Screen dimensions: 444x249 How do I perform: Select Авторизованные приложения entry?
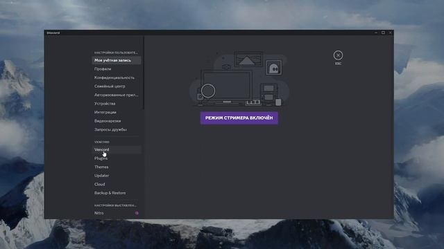(117, 95)
